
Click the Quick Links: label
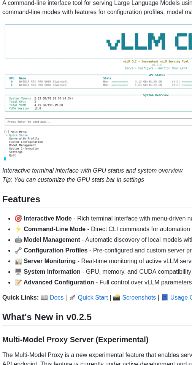[21, 297]
